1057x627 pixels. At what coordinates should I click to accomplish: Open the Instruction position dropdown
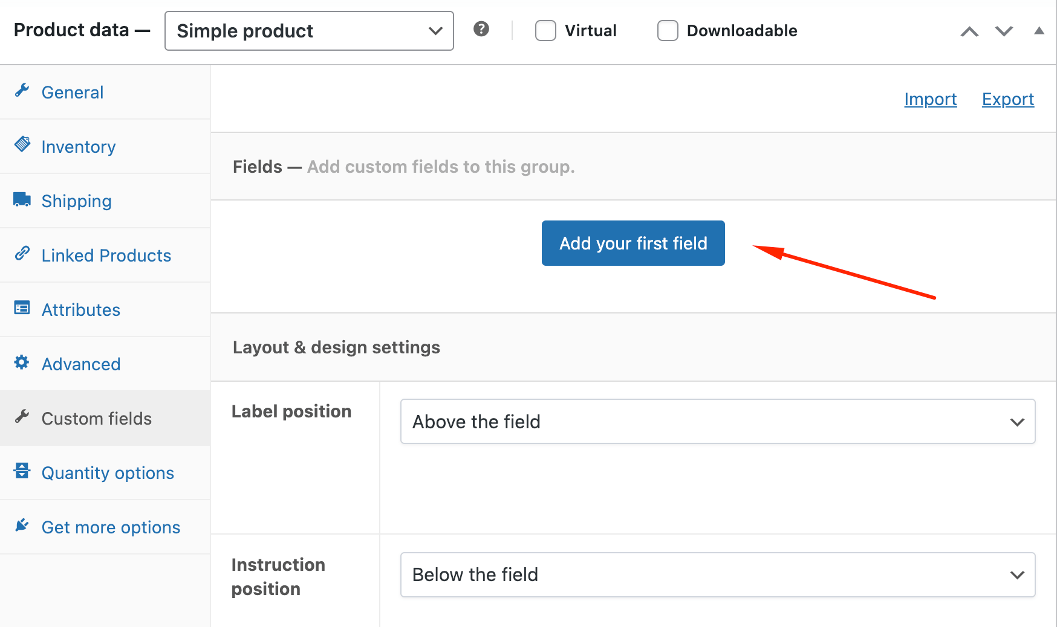[717, 574]
